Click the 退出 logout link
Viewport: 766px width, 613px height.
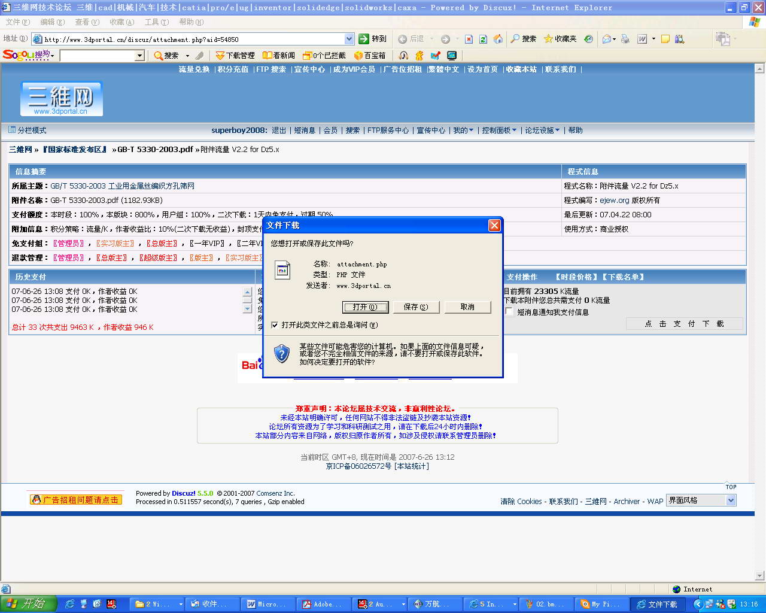point(279,131)
